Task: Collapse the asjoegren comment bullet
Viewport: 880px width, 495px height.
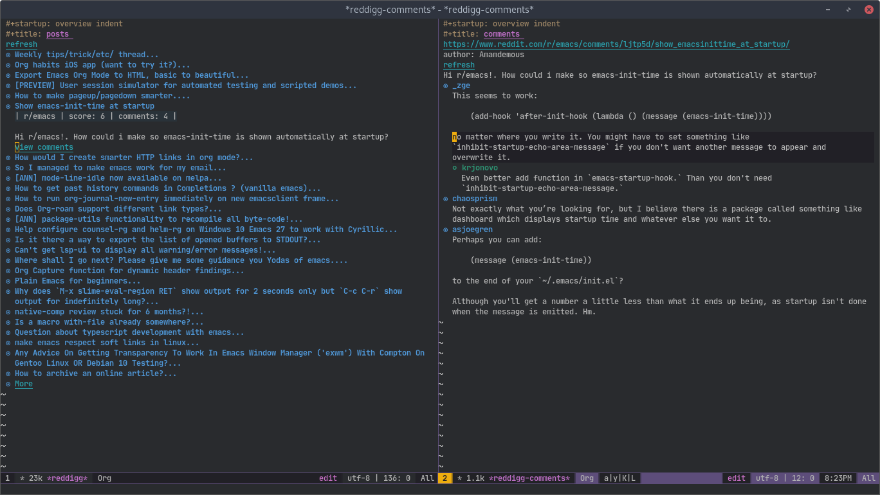Action: (446, 230)
